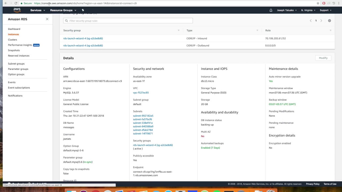
Task: Click the browser back arrow
Action: [x=6, y=3]
